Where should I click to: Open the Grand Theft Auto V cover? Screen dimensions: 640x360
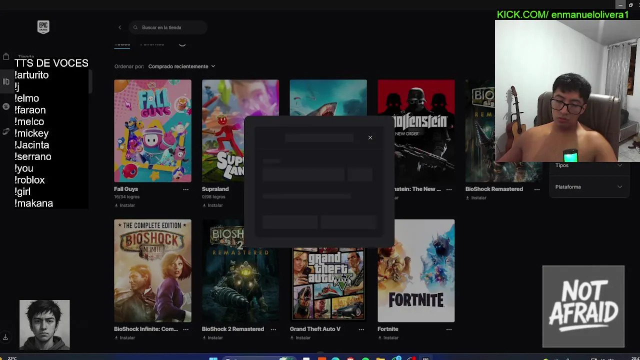[328, 285]
